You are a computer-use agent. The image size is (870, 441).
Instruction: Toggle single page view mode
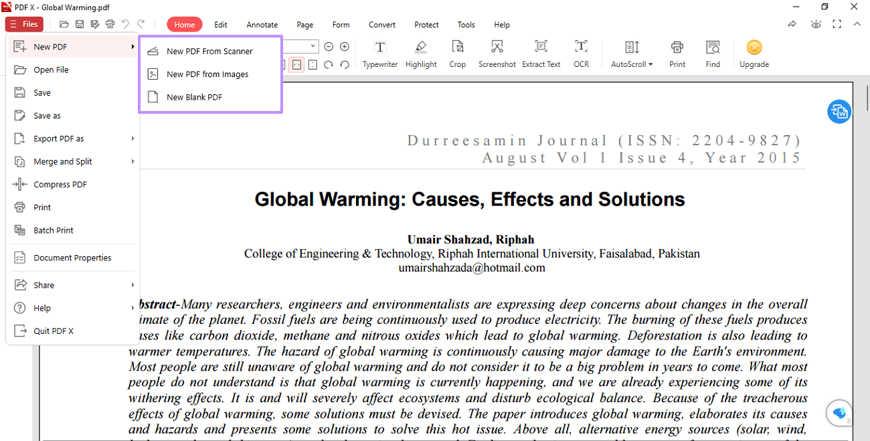tap(296, 65)
